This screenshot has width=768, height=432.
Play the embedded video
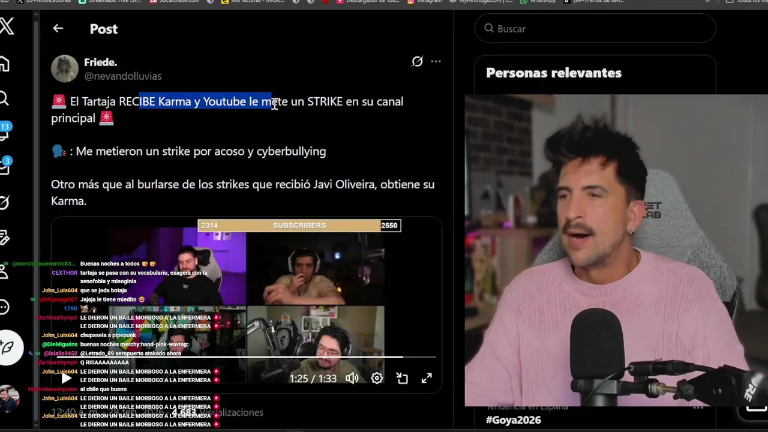[x=67, y=378]
